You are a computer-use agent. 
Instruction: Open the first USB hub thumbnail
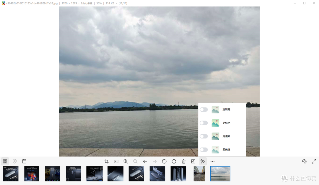tap(11, 174)
